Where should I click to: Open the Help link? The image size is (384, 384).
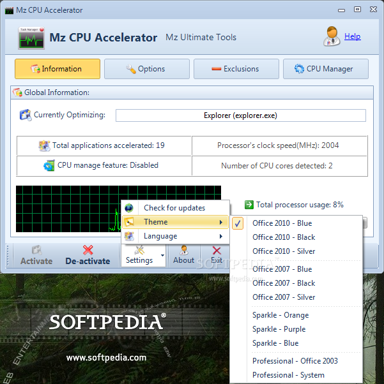[352, 36]
